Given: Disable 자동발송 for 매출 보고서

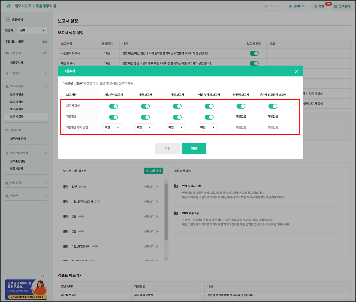Looking at the screenshot, I should [145, 117].
